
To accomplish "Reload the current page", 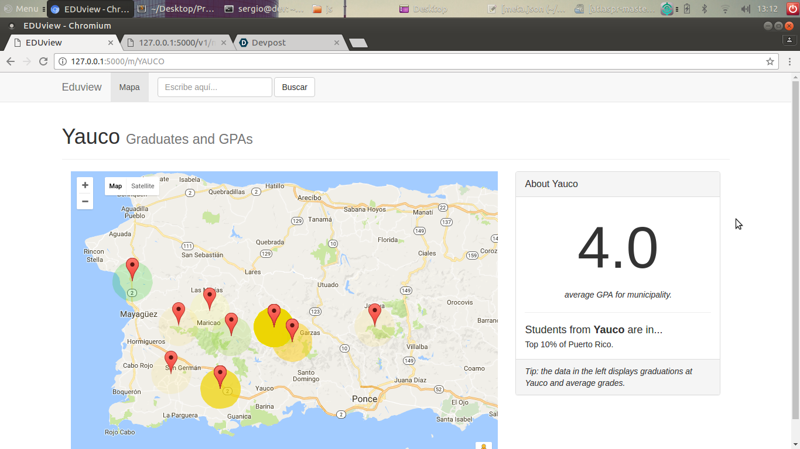I will coord(43,61).
